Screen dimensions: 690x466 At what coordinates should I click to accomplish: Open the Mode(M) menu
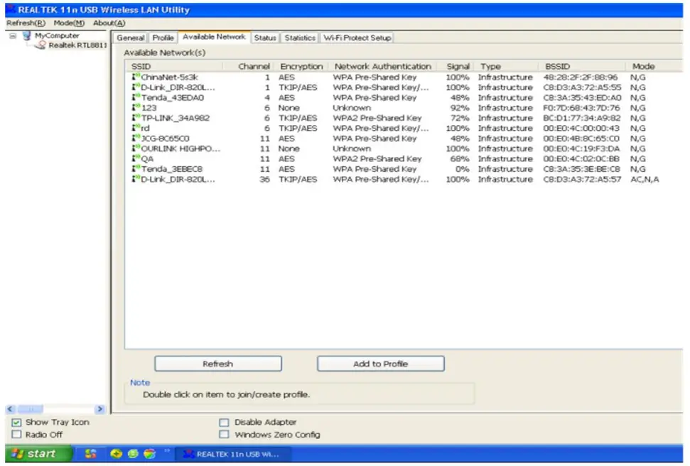(69, 23)
